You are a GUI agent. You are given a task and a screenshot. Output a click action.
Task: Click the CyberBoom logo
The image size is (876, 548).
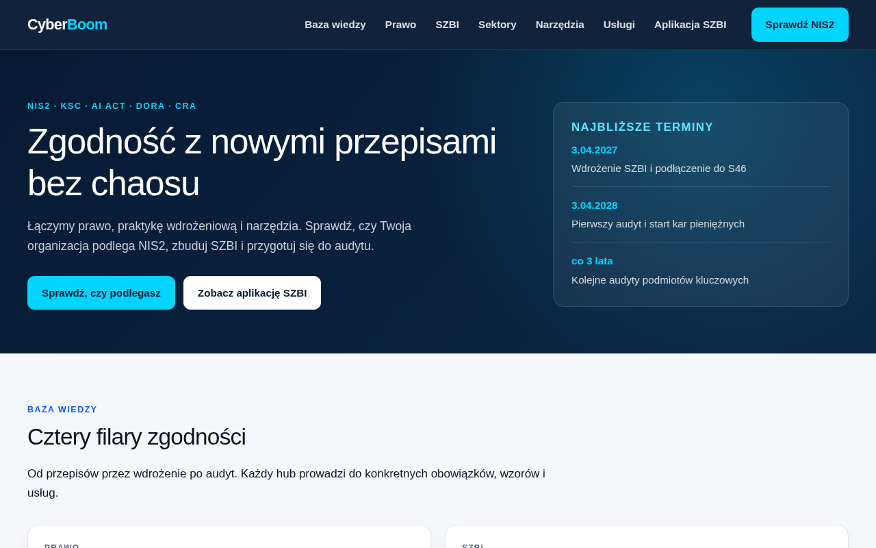point(67,25)
